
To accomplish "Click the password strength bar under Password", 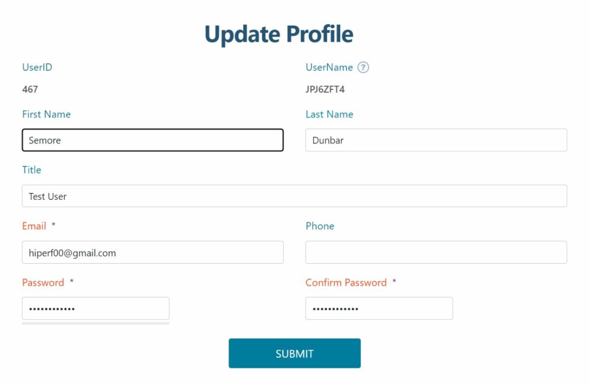I will 95,324.
